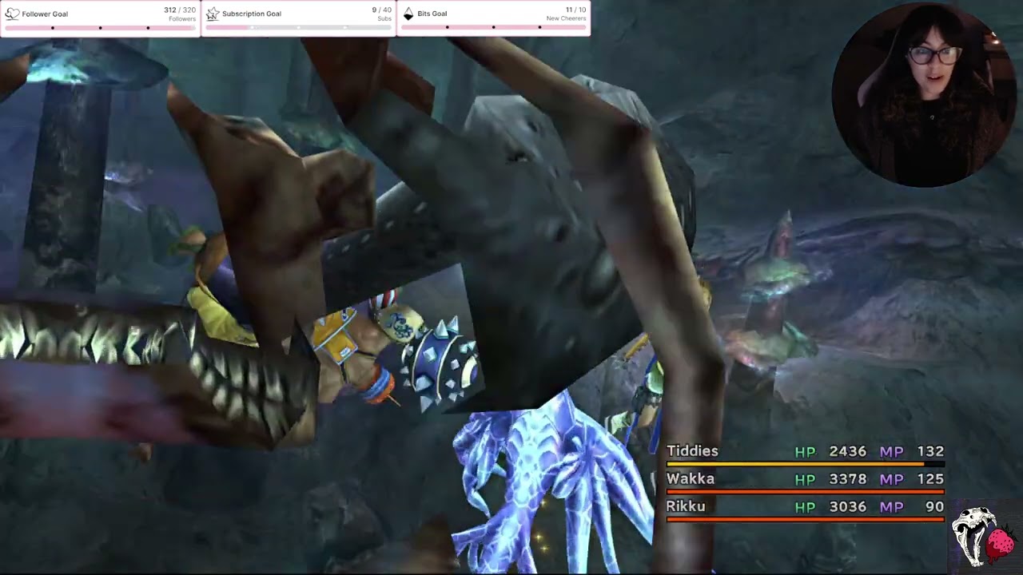The height and width of the screenshot is (575, 1023).
Task: Click the Follower Goal progress bar
Action: coord(100,27)
